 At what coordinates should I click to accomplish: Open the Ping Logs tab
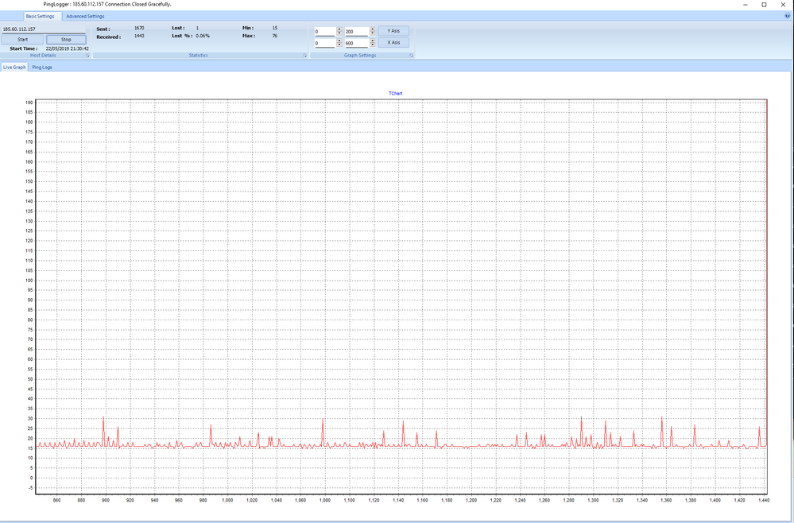[x=42, y=68]
